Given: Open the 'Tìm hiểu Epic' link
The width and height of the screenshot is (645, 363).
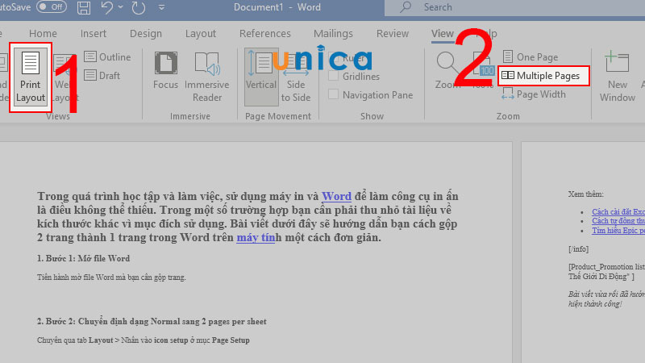Looking at the screenshot, I should click(618, 231).
